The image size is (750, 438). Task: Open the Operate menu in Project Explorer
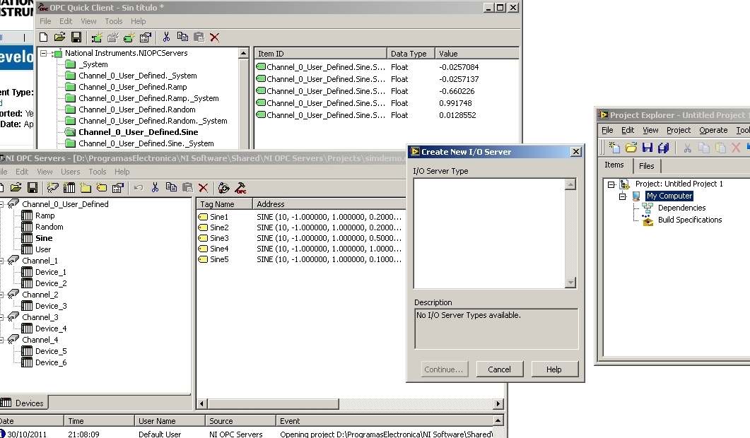pyautogui.click(x=713, y=130)
